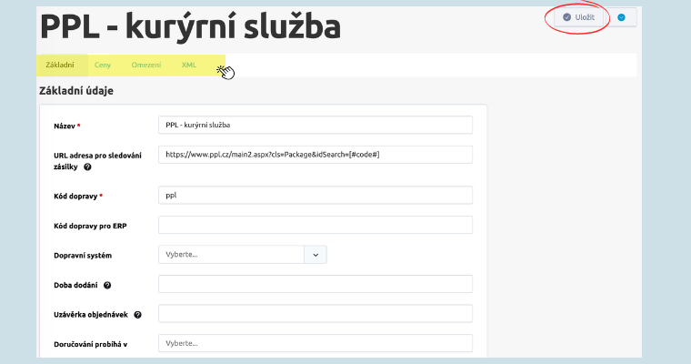Open the Dopravní systém combo box
The width and height of the screenshot is (691, 364).
[x=243, y=255]
